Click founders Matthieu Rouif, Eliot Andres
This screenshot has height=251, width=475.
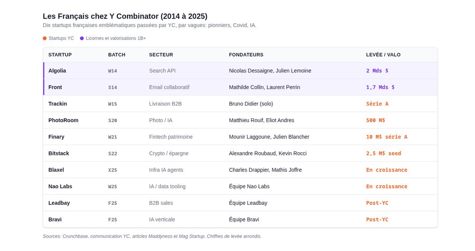261,120
